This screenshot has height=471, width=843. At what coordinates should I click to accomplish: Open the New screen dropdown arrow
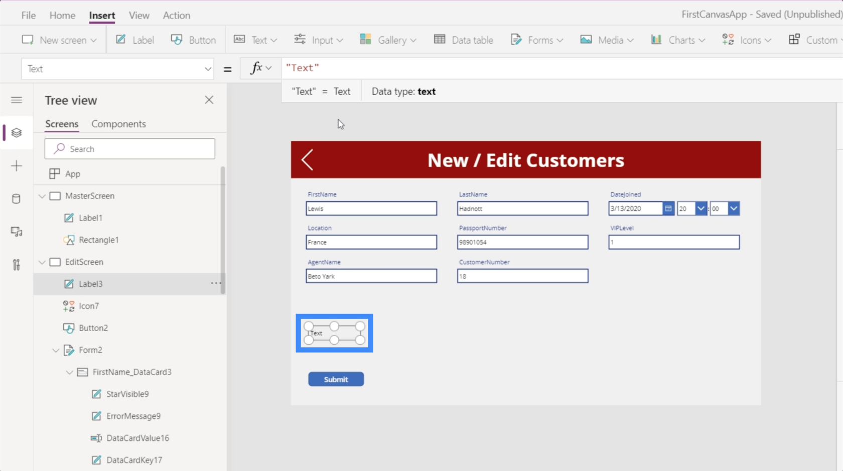coord(93,40)
